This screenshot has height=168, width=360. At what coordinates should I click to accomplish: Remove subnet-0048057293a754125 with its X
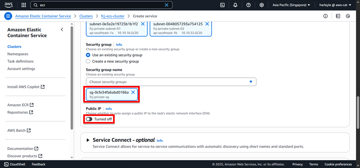click(x=207, y=24)
